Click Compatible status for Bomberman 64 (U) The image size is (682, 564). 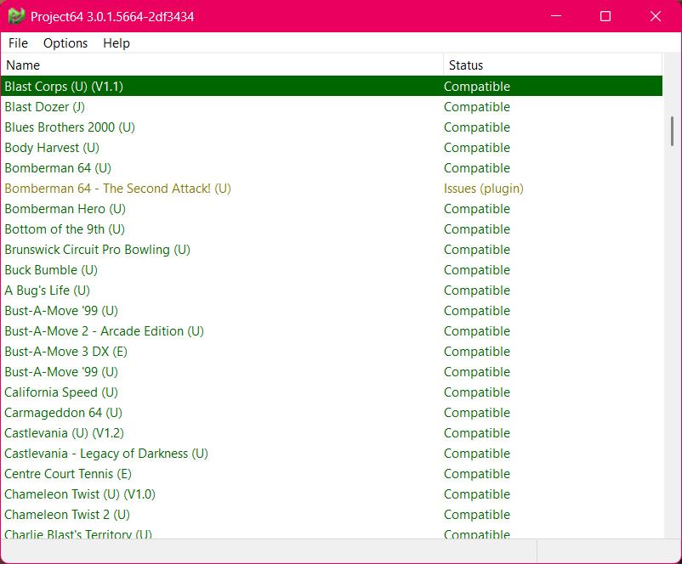[477, 167]
